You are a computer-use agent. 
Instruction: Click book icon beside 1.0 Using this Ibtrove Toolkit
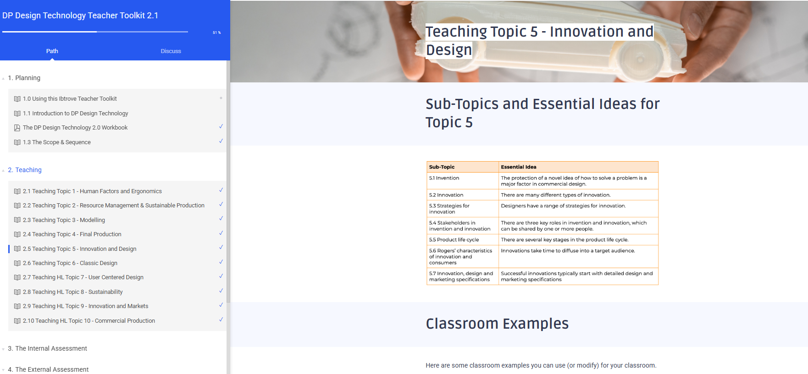17,99
